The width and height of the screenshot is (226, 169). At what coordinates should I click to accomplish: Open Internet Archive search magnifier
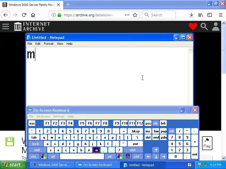(204, 26)
